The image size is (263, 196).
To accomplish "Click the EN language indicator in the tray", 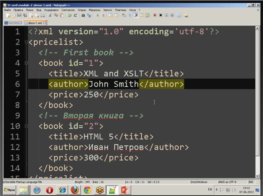I will pos(210,189).
